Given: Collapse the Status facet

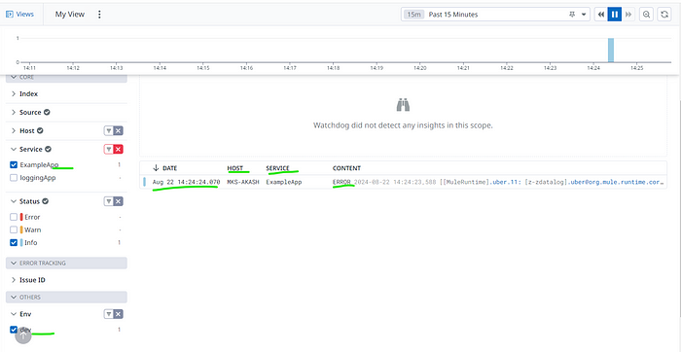Looking at the screenshot, I should point(14,201).
